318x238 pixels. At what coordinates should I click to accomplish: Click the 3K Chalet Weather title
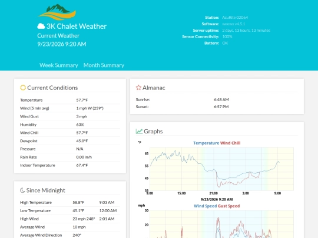(x=77, y=26)
